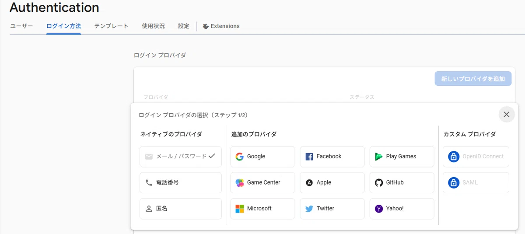Click the Extensions puzzle icon
The image size is (525, 234).
pyautogui.click(x=206, y=26)
